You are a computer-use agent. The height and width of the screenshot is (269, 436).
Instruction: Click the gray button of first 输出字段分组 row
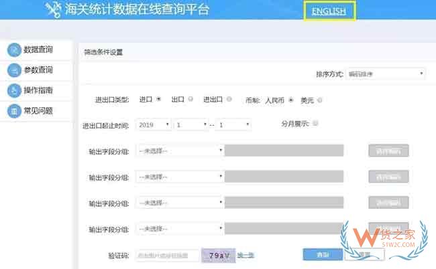coord(388,151)
